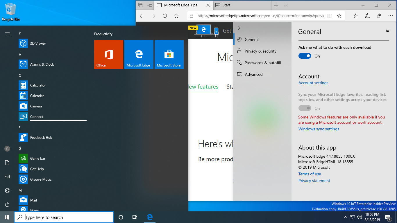Screen dimensions: 397x223
Task: Select General in Edge settings
Action: pyautogui.click(x=262, y=39)
